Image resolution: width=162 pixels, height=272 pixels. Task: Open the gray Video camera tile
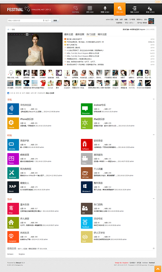(x=87, y=159)
